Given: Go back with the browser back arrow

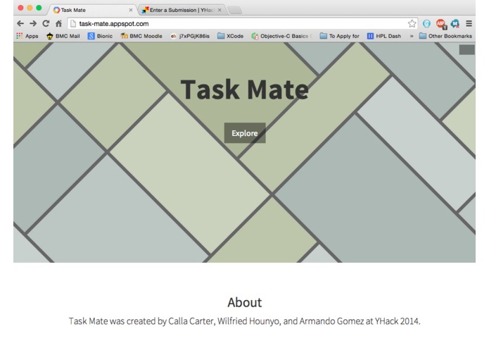Looking at the screenshot, I should [20, 23].
